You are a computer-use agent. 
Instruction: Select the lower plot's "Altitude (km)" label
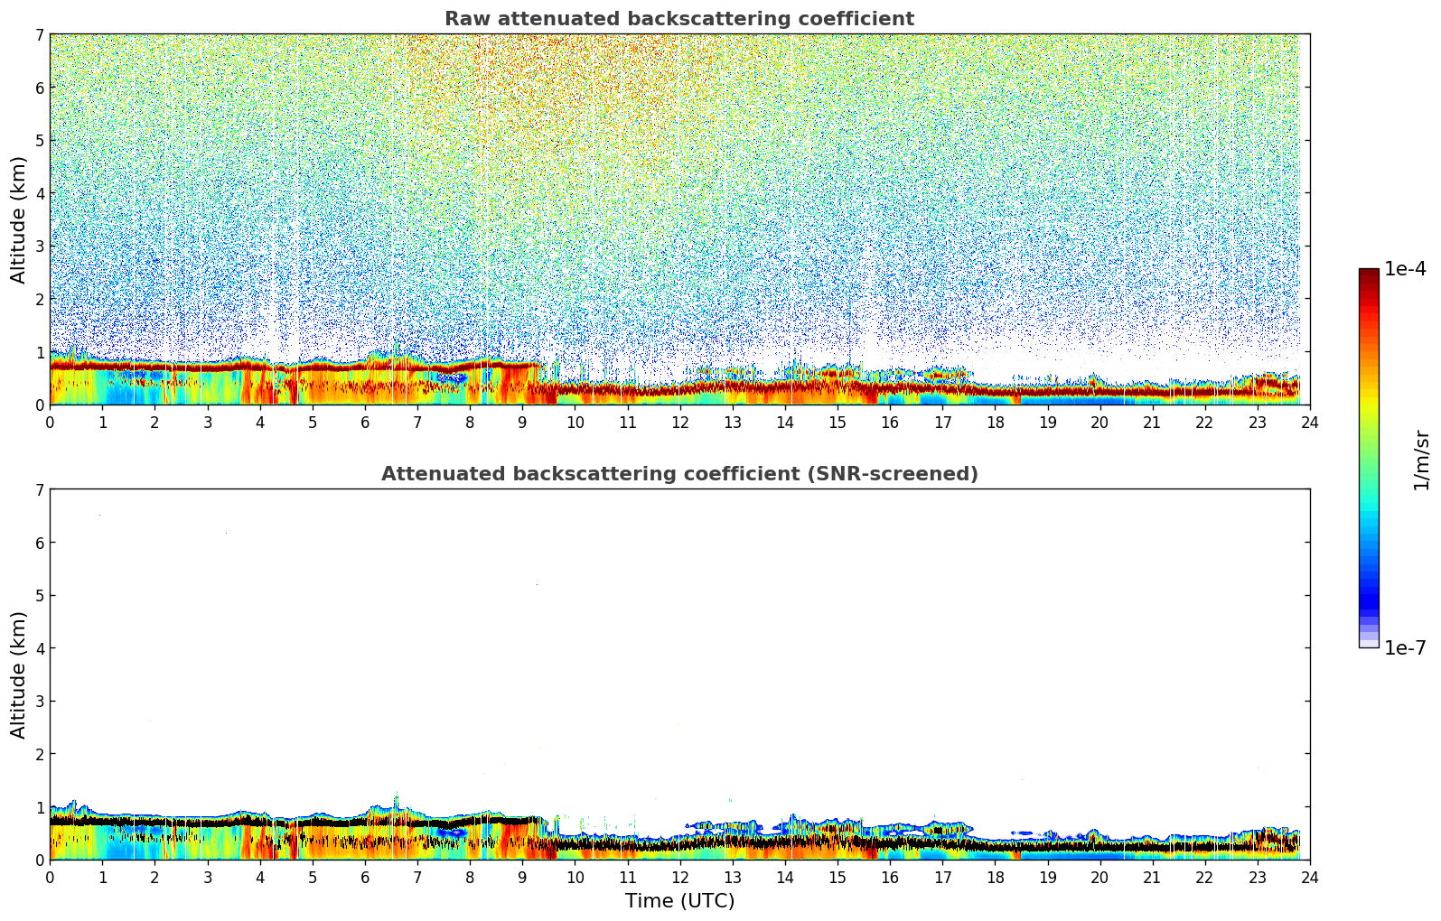(x=19, y=674)
